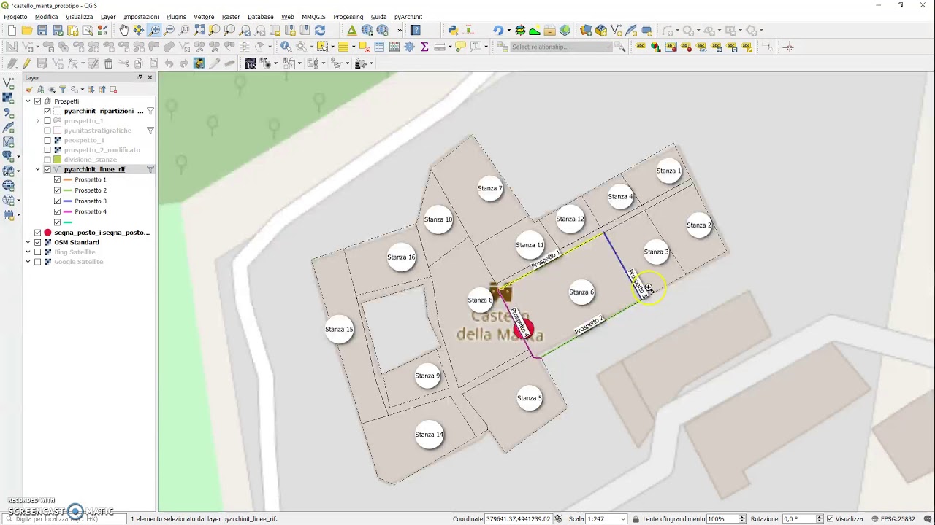This screenshot has width=935, height=525.
Task: Click the Save Project floppy icon
Action: coord(42,30)
